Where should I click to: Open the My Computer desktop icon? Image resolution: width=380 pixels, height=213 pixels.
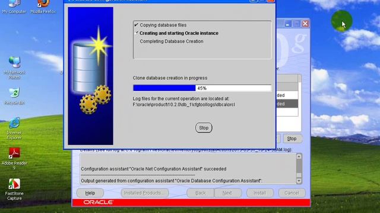pyautogui.click(x=14, y=7)
